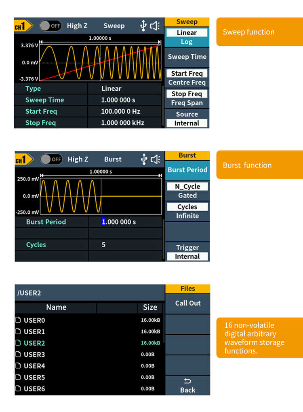Toggle the OFF output switch in Sweep screen

click(50, 25)
